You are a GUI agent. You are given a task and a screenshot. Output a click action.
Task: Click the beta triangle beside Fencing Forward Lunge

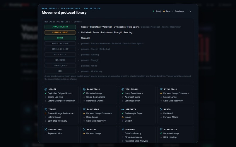pos(84,133)
